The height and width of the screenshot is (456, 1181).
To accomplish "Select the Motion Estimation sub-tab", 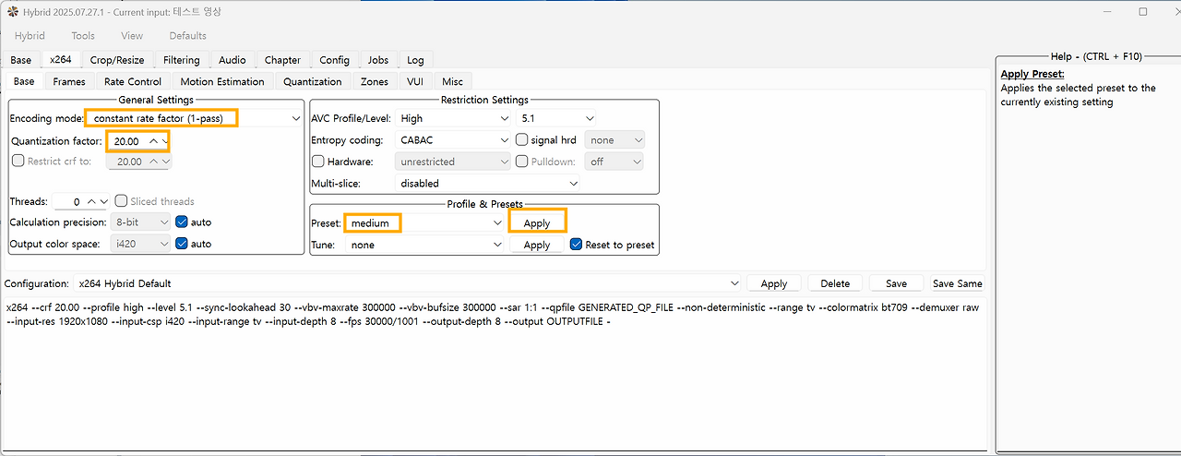I will [x=222, y=81].
